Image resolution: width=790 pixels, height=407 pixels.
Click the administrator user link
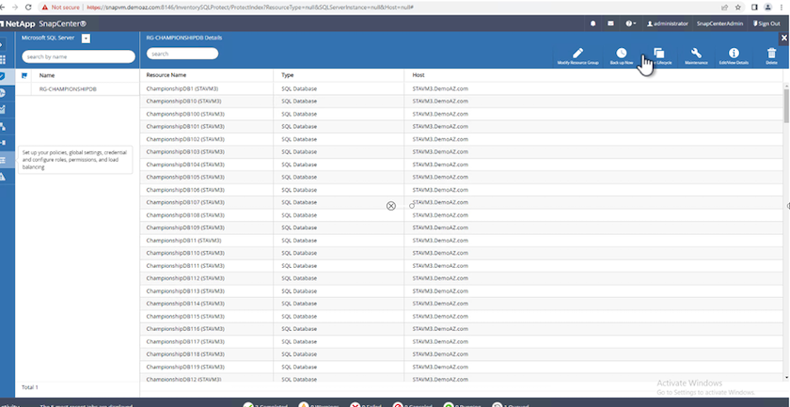pos(668,23)
